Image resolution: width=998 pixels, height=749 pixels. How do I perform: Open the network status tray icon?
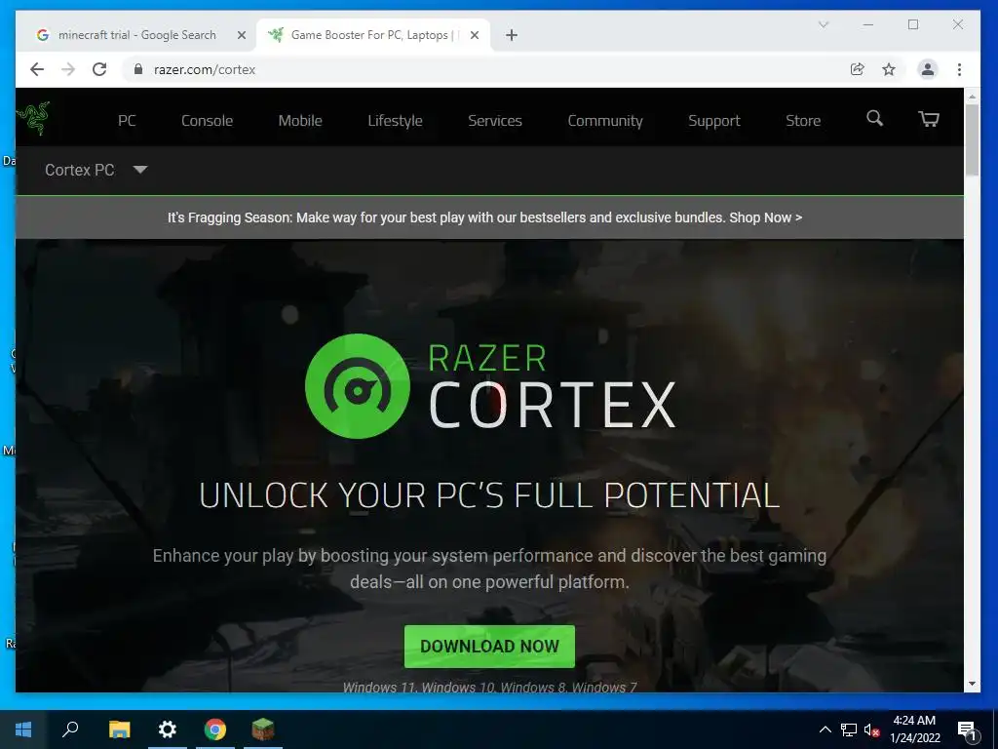(849, 729)
